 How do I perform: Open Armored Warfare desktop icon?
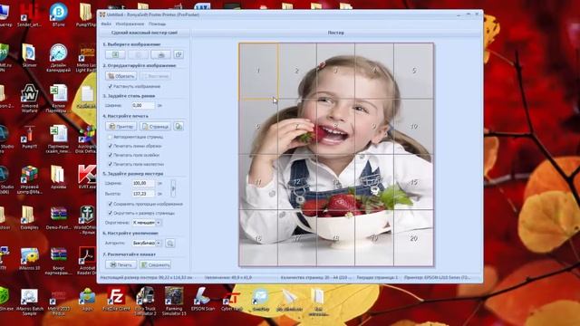pos(30,99)
